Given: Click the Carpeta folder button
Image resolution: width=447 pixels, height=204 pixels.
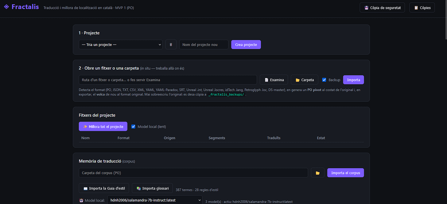Looking at the screenshot, I should [x=305, y=80].
